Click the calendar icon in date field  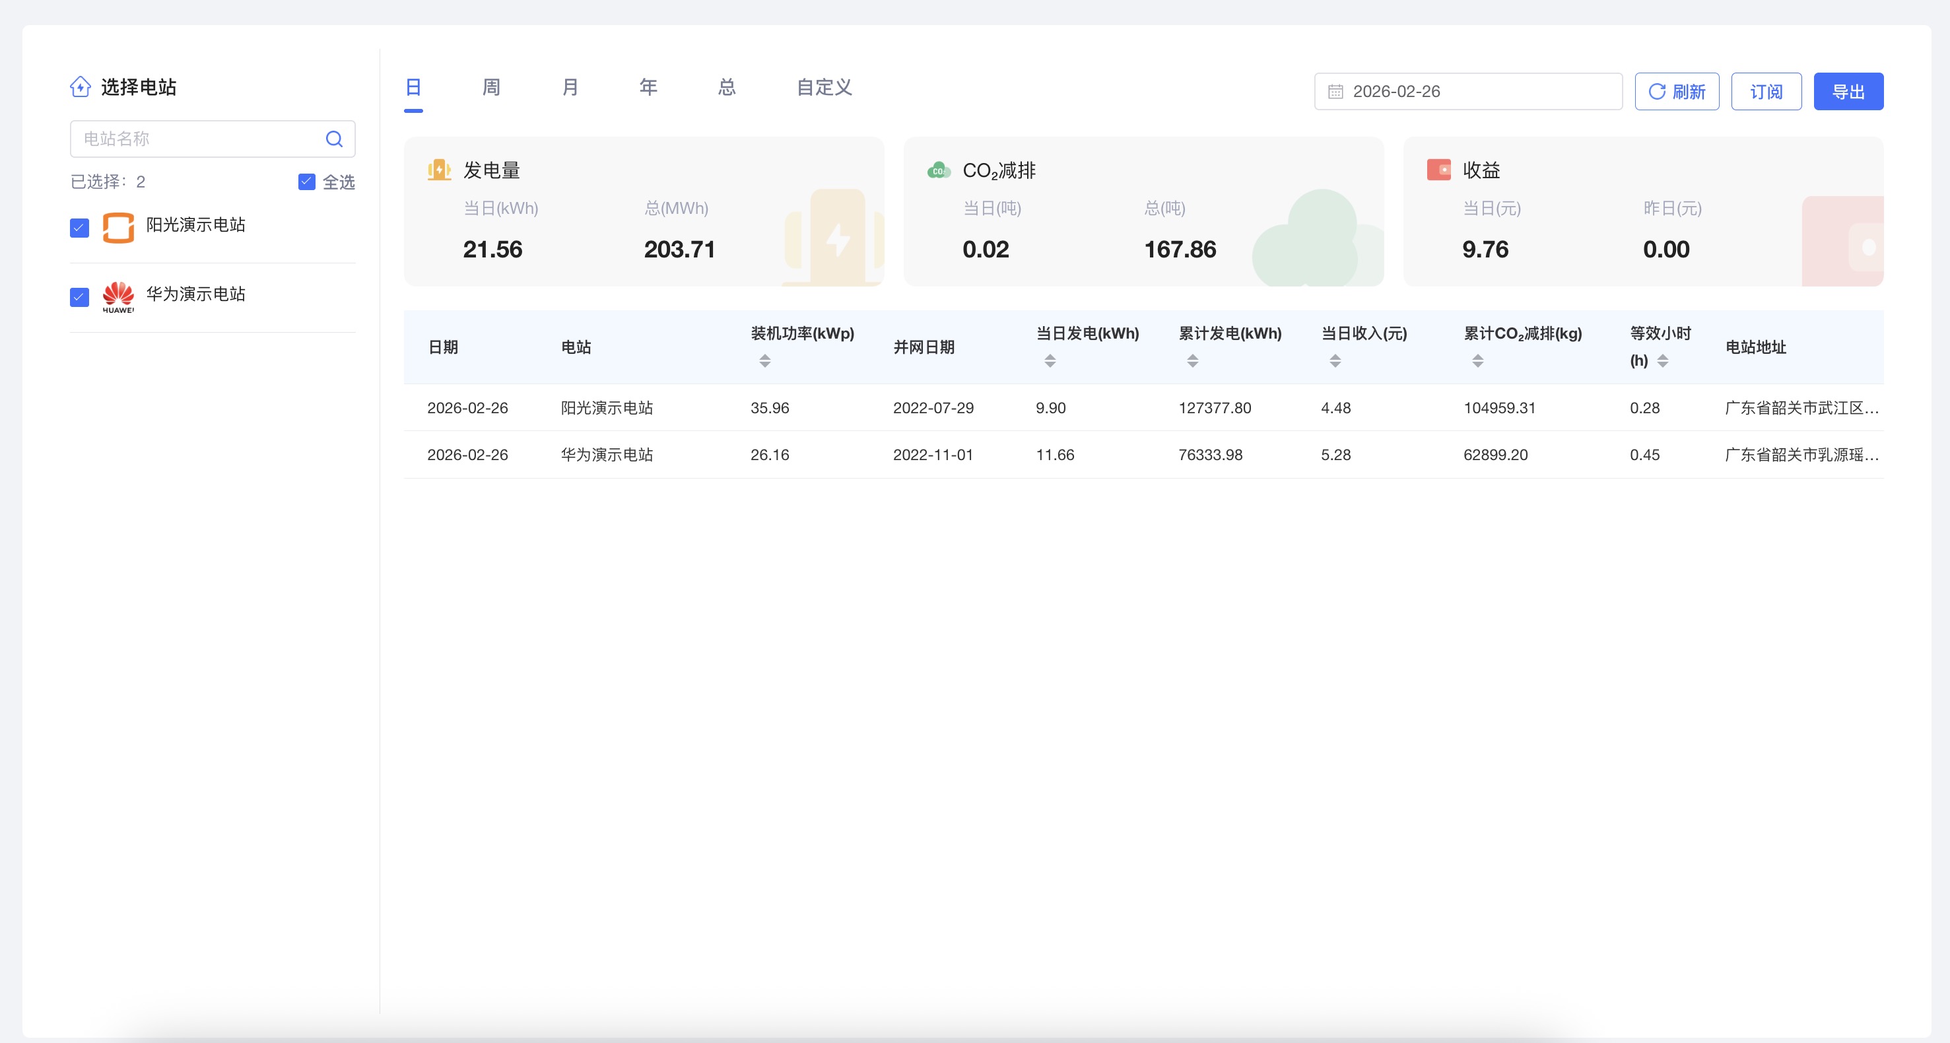tap(1335, 92)
